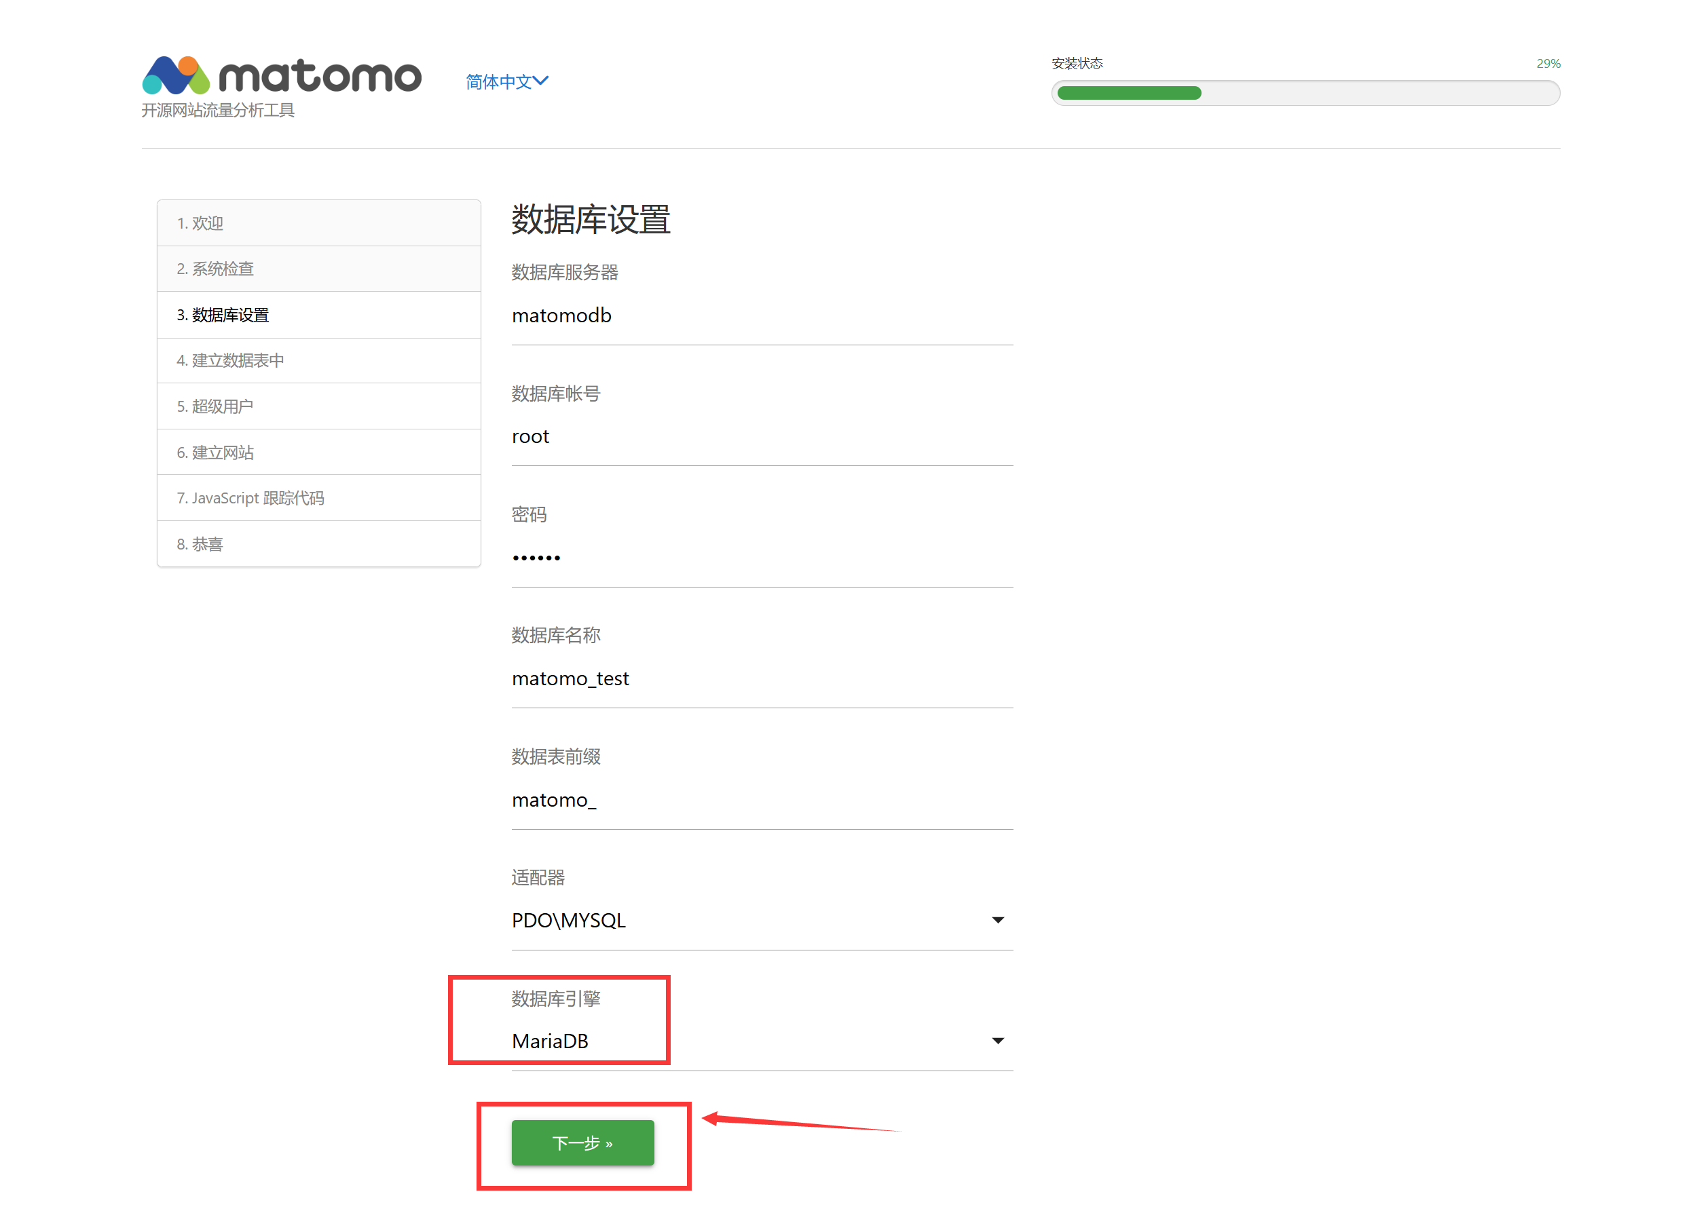Screen dimensions: 1693x1232
Task: Expand the 适配器 PDO\MYSQL dropdown arrow
Action: click(x=997, y=920)
